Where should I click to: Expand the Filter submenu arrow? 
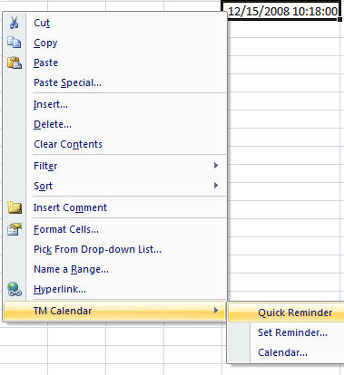216,166
